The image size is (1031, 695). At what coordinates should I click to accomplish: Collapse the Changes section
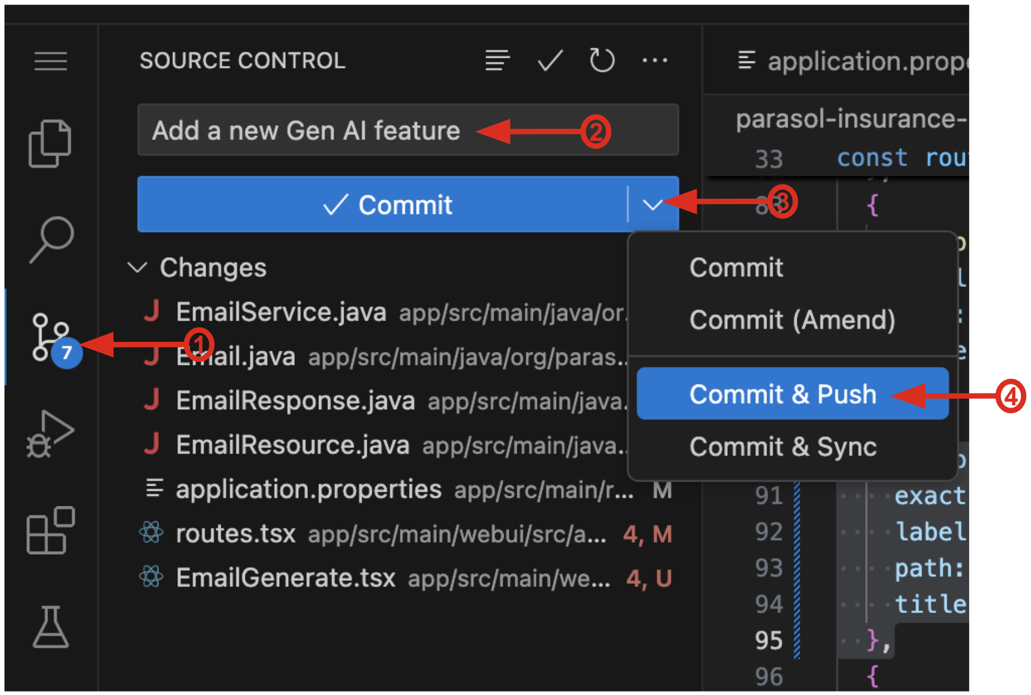point(138,268)
